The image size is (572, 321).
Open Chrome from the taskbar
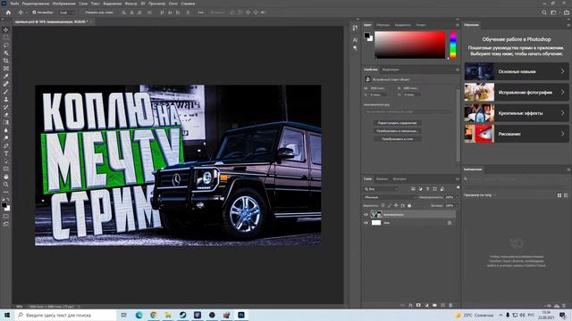154,315
